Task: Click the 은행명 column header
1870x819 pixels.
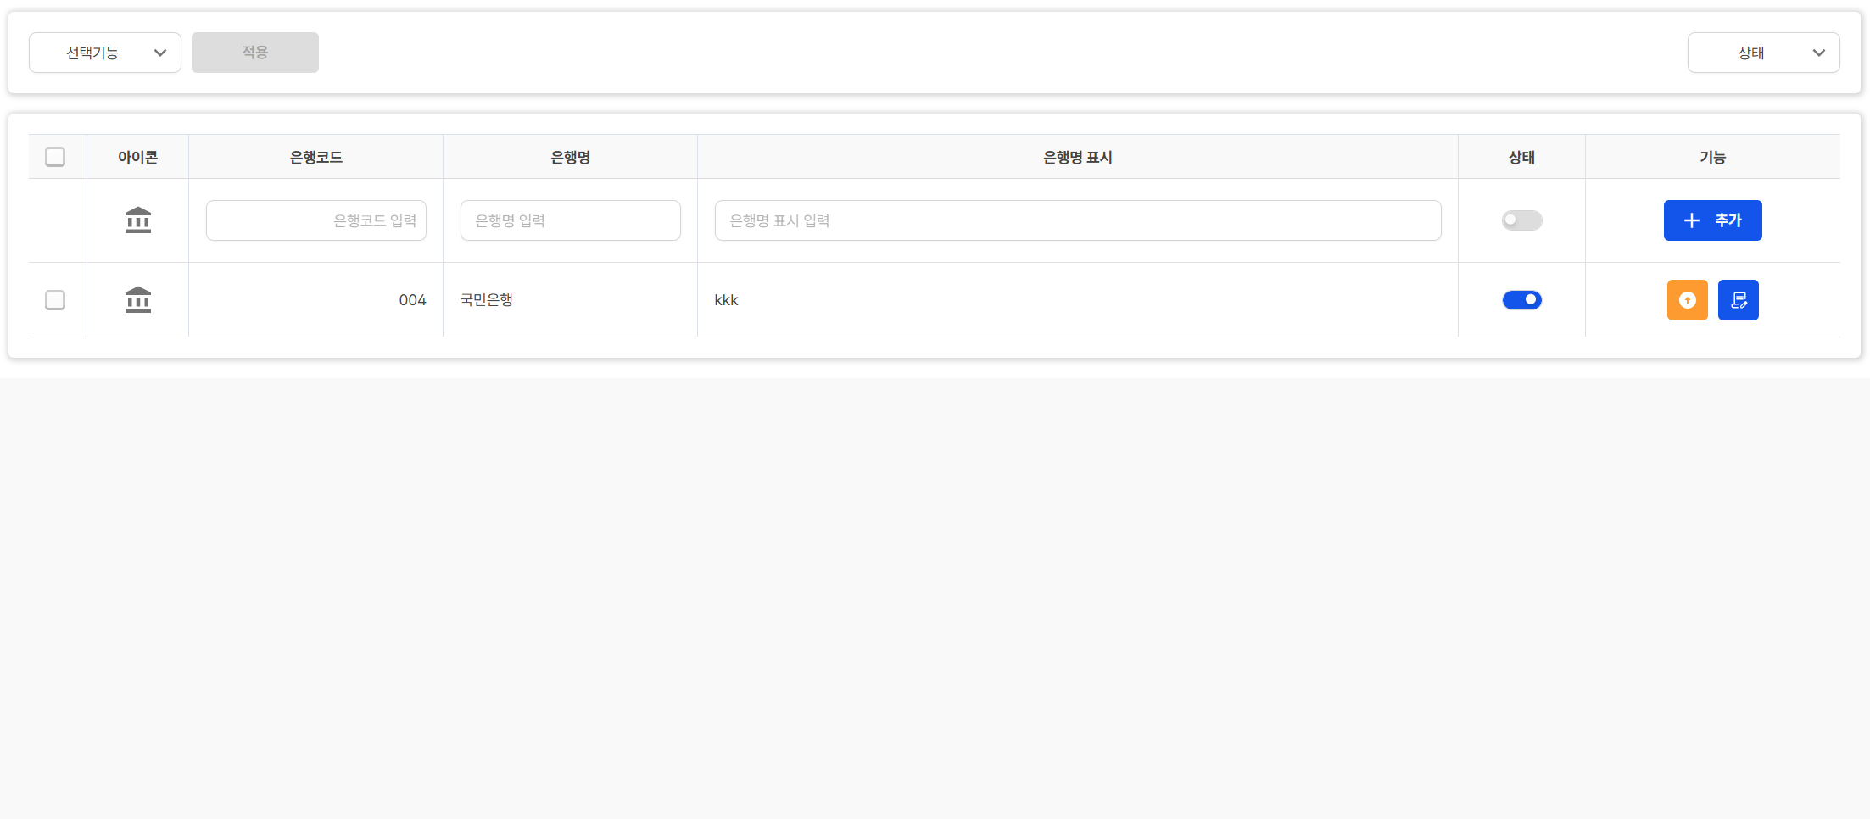Action: [570, 157]
